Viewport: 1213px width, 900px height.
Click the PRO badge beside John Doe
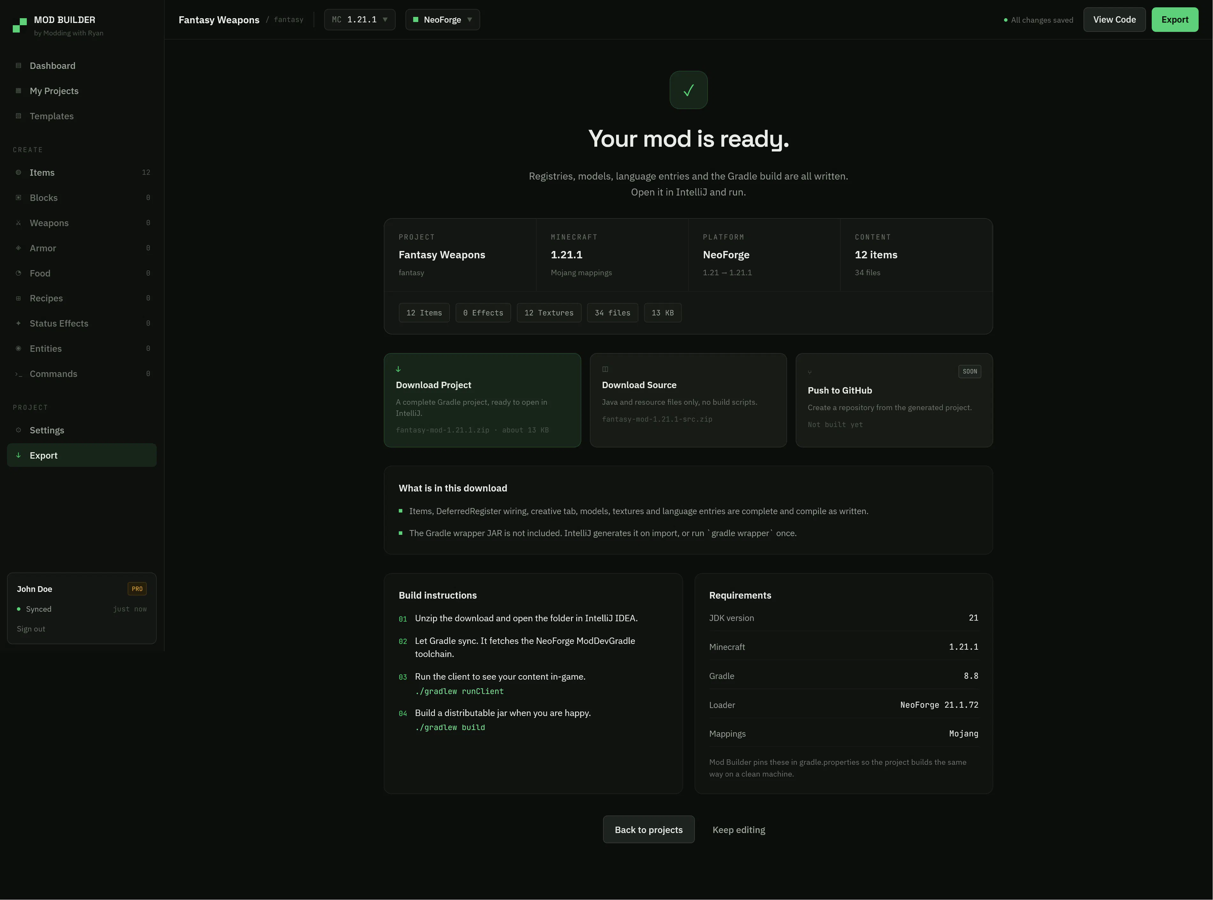(x=137, y=588)
